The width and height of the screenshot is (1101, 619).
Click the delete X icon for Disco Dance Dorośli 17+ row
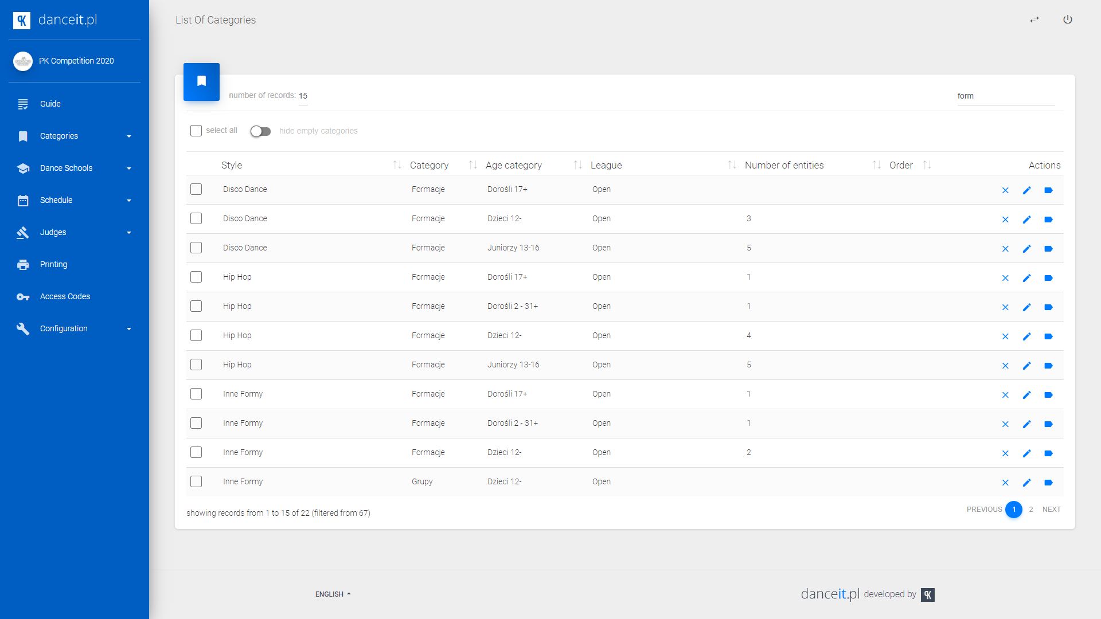coord(1005,190)
